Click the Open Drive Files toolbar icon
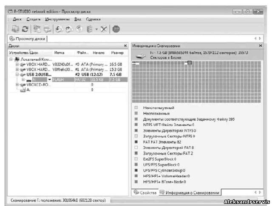272x206 pixels. pos(37,29)
